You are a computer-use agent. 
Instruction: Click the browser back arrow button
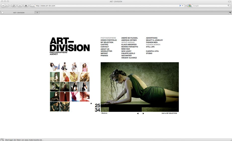click(x=3, y=6)
